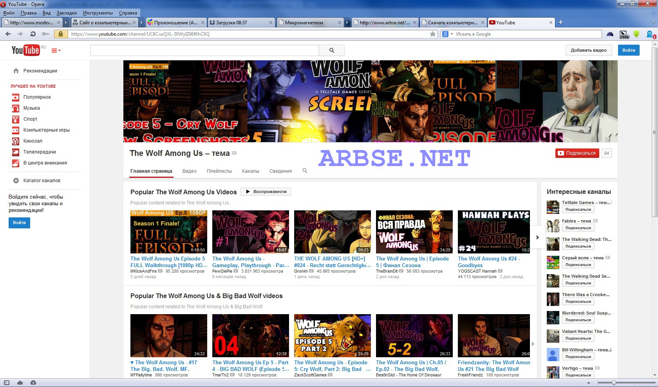Screen dimensions: 658x387
Task: Open the channel Плейлисты tab
Action: click(x=219, y=171)
